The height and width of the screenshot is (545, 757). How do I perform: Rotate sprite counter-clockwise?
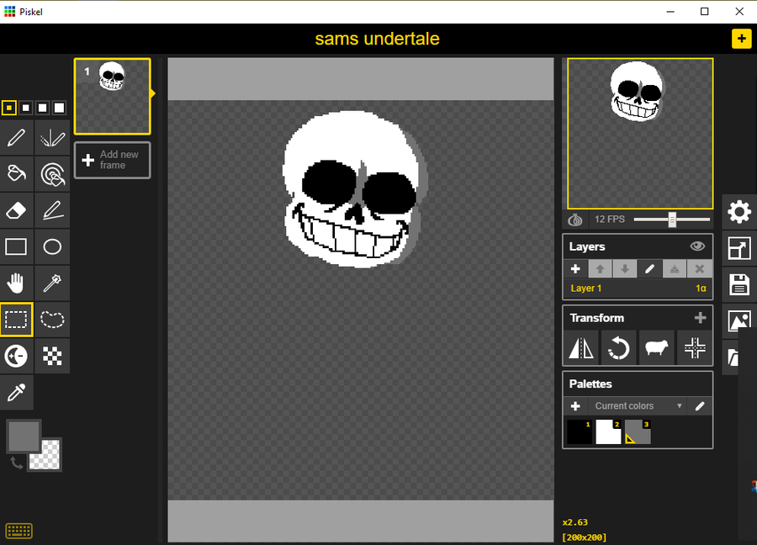tap(618, 347)
